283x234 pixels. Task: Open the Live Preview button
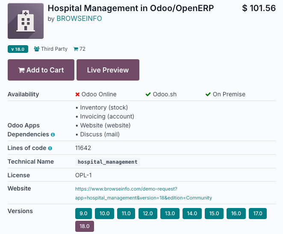108,70
